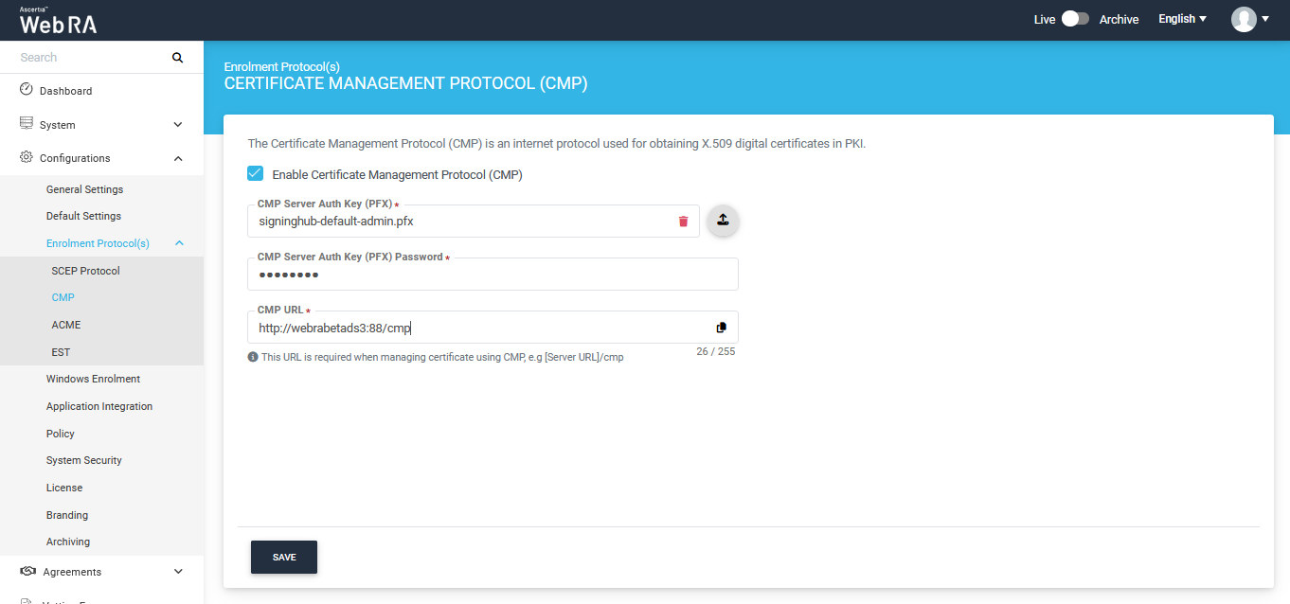Open the English language dropdown

point(1182,19)
